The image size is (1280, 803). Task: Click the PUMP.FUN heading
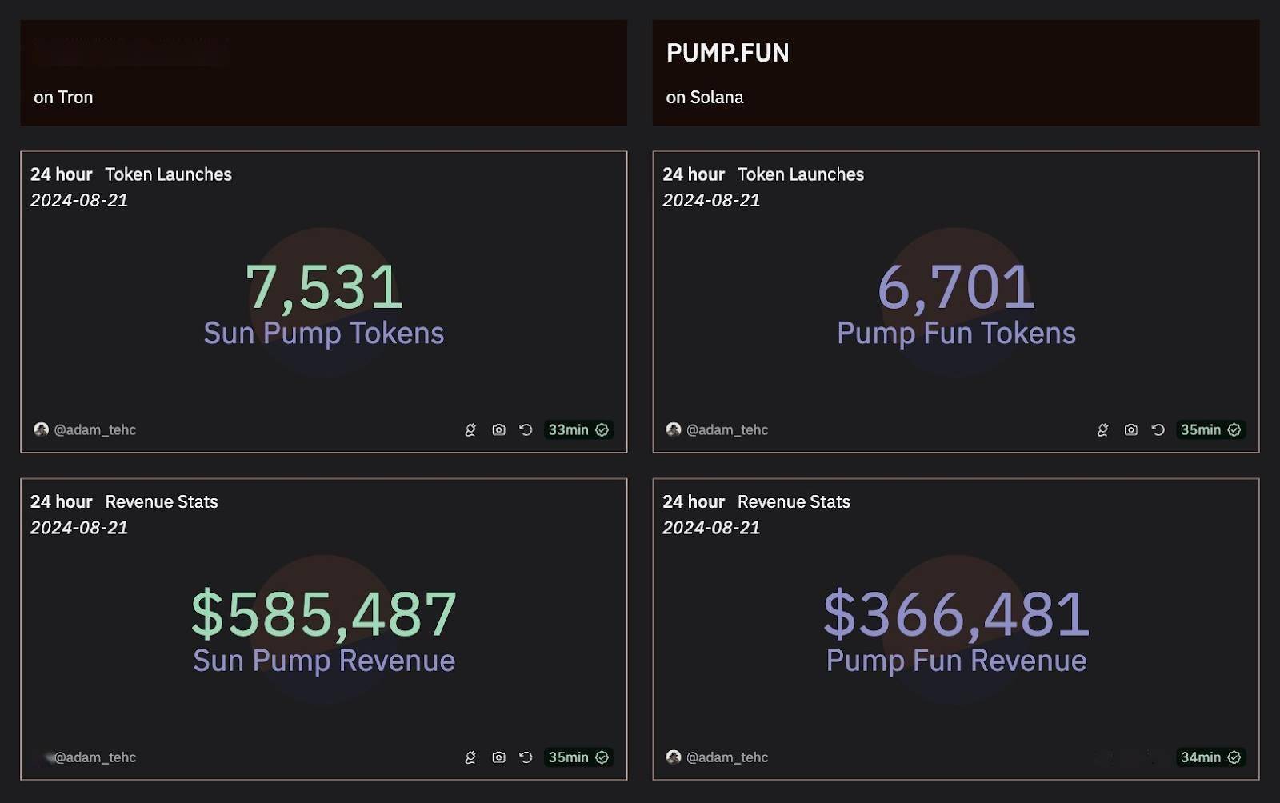(x=727, y=53)
